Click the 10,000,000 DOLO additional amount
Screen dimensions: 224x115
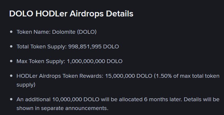click(x=76, y=99)
